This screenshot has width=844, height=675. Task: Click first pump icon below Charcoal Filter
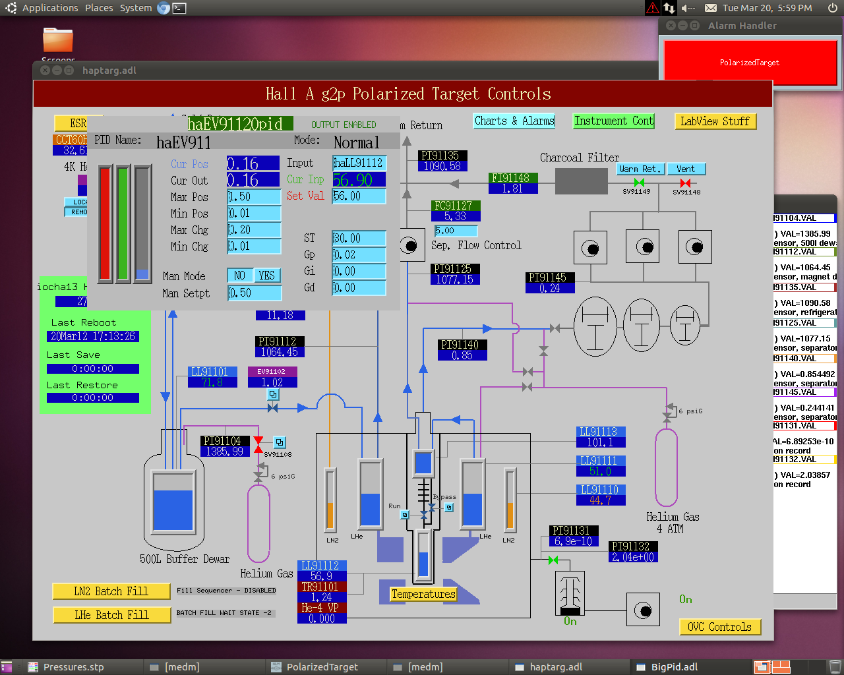pos(591,247)
